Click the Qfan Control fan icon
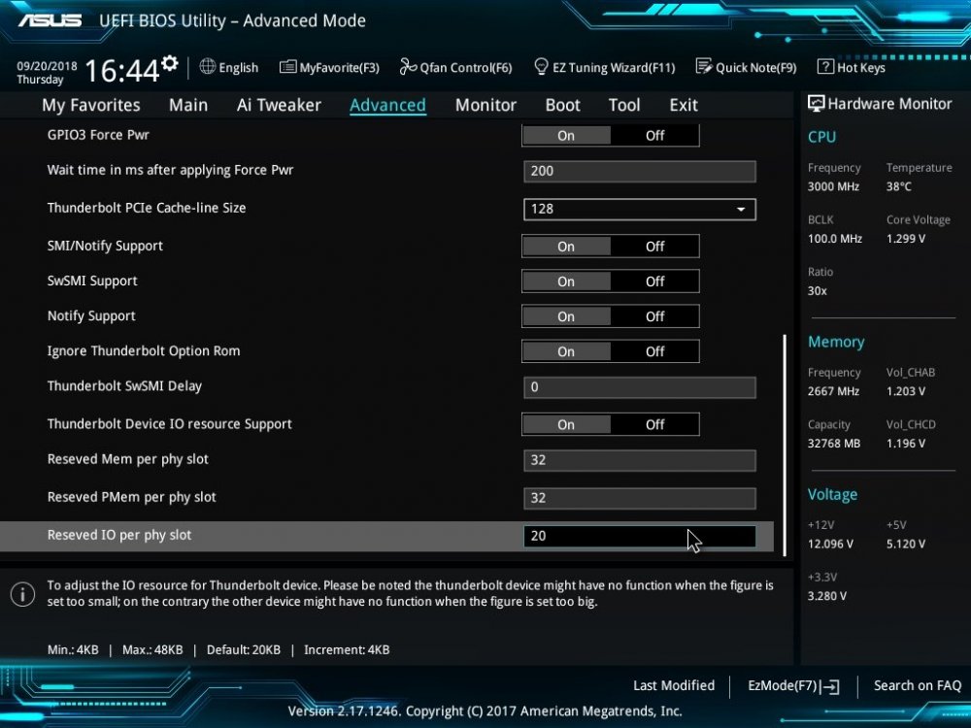This screenshot has width=971, height=728. [x=408, y=66]
